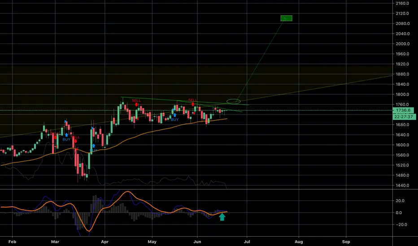Click the green target box near 2100
Viewport: 418px width, 246px height.
[x=286, y=18]
